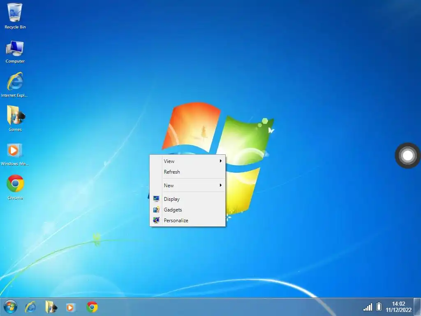Select the Computer desktop icon
Image resolution: width=421 pixels, height=316 pixels.
[15, 52]
